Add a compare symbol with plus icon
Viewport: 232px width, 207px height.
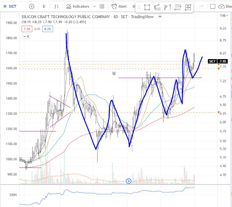(x=32, y=7)
